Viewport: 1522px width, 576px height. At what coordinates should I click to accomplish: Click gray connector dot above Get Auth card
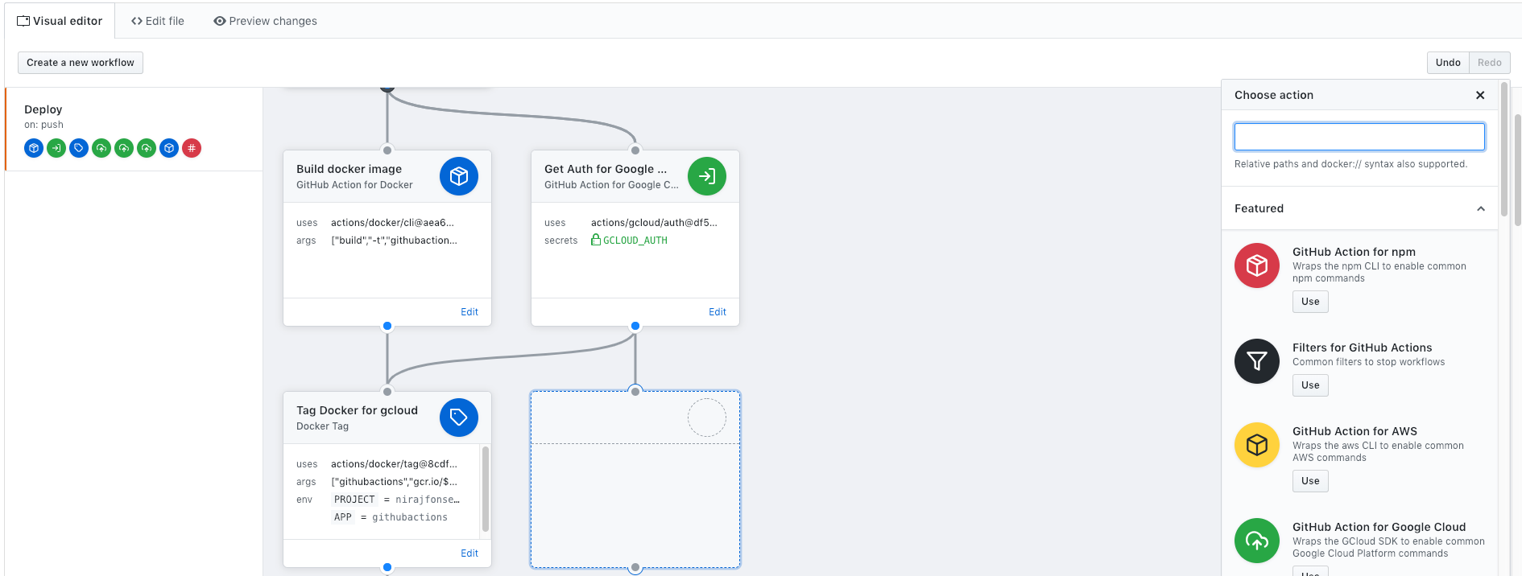[635, 150]
